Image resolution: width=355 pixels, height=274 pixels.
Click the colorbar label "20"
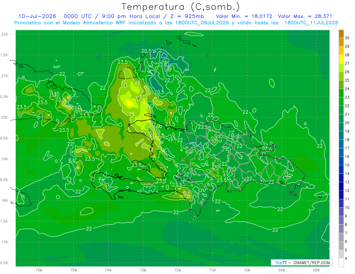coord(347,123)
